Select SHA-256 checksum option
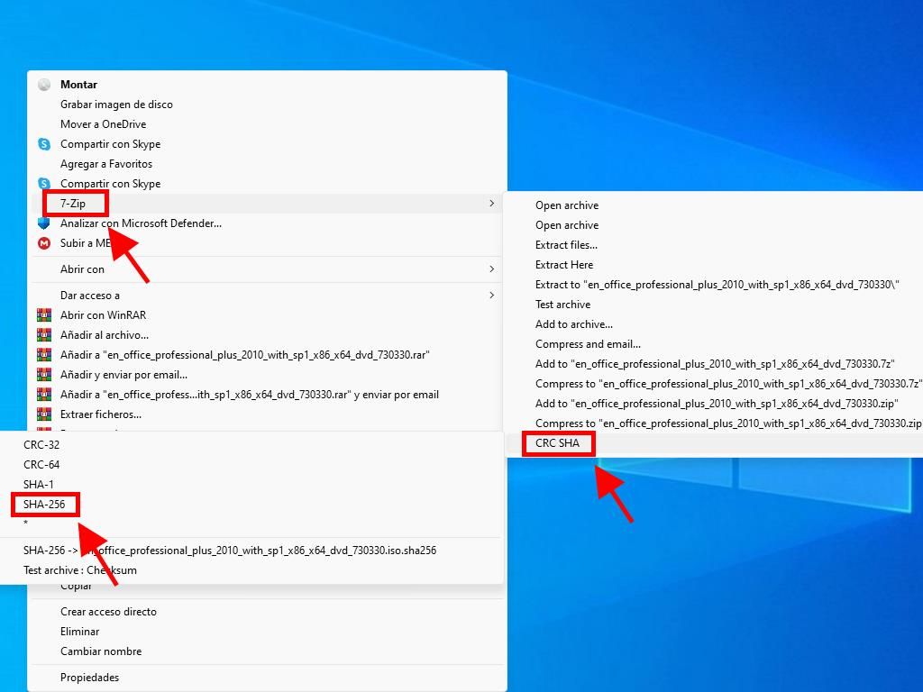923x692 pixels. 44,505
